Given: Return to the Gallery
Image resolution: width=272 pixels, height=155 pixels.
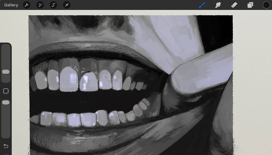Looking at the screenshot, I should (11, 5).
